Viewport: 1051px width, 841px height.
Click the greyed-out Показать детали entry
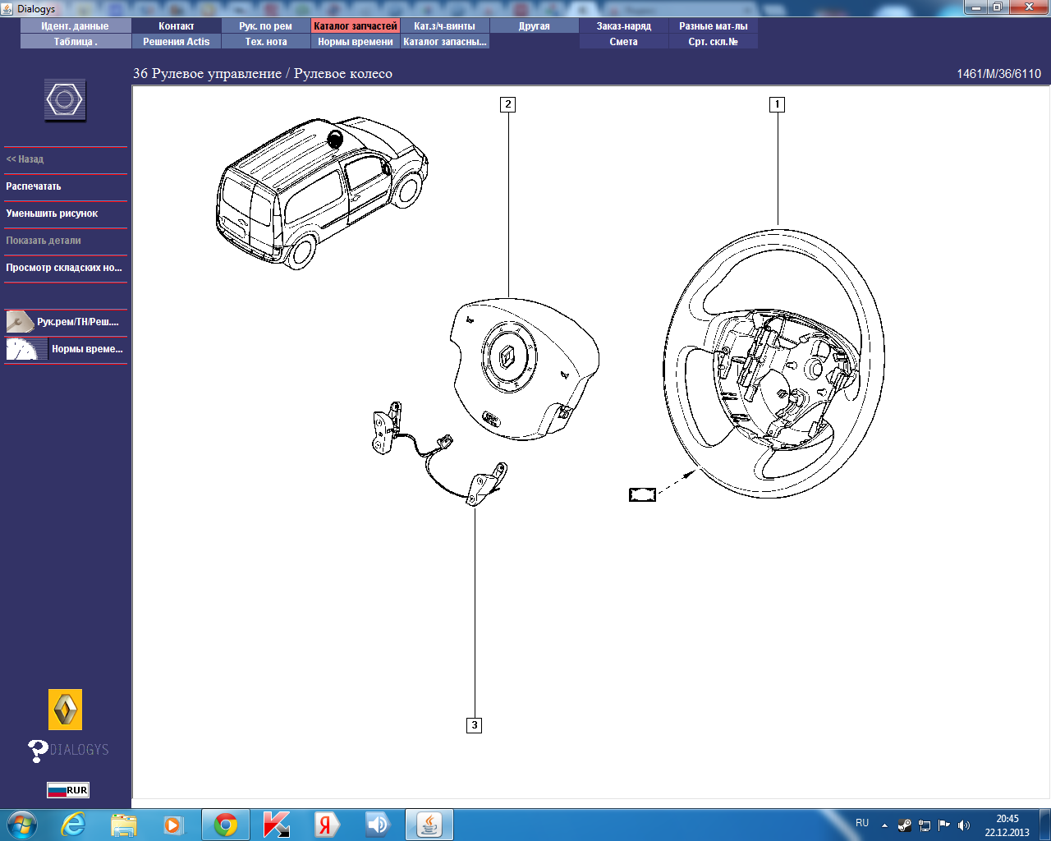coord(66,241)
